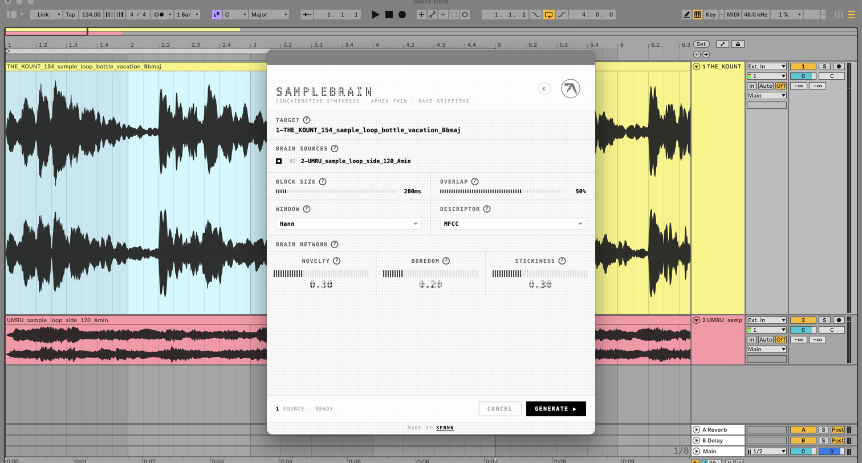Viewport: 862px width, 463px height.
Task: Open the Hann window dropdown
Action: tap(348, 224)
